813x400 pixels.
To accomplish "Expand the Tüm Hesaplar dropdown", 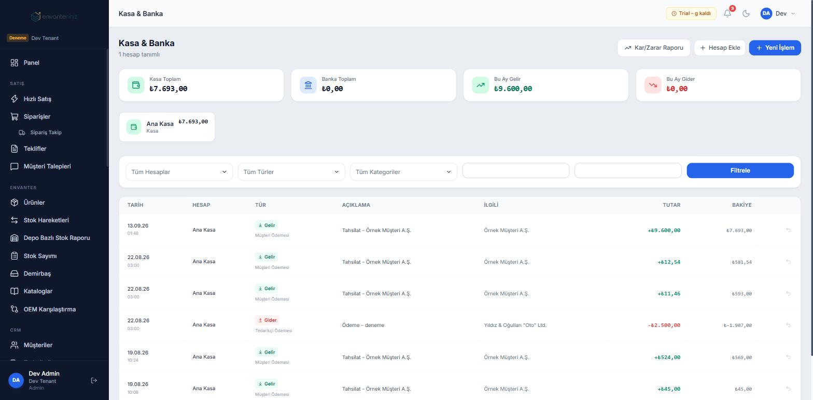I will pos(179,172).
